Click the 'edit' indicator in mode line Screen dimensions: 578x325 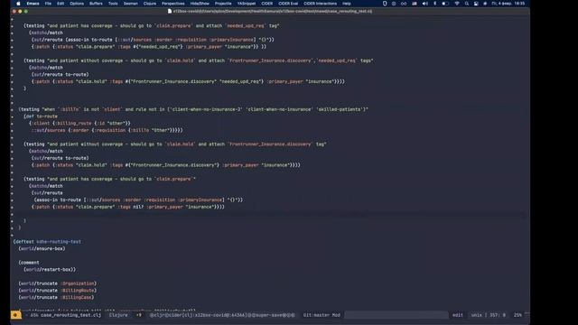(458, 315)
